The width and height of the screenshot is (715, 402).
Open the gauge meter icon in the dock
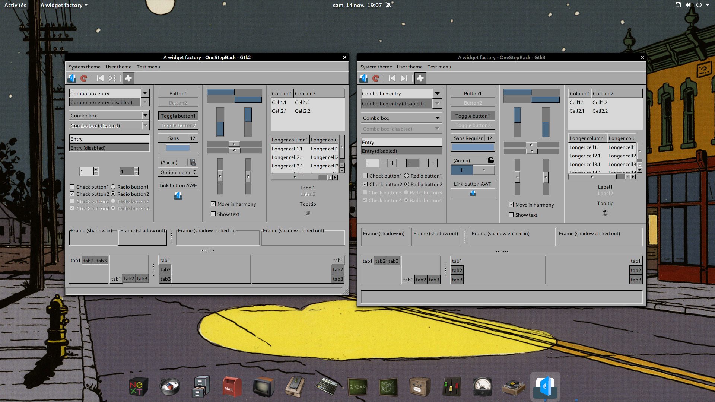[x=482, y=387]
